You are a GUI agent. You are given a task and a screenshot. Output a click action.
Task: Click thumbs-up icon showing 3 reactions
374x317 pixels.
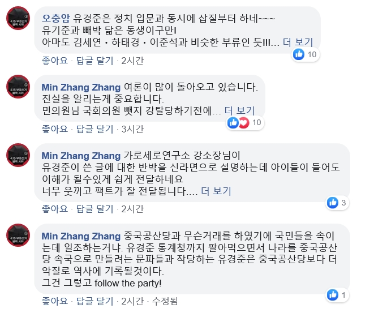click(333, 203)
